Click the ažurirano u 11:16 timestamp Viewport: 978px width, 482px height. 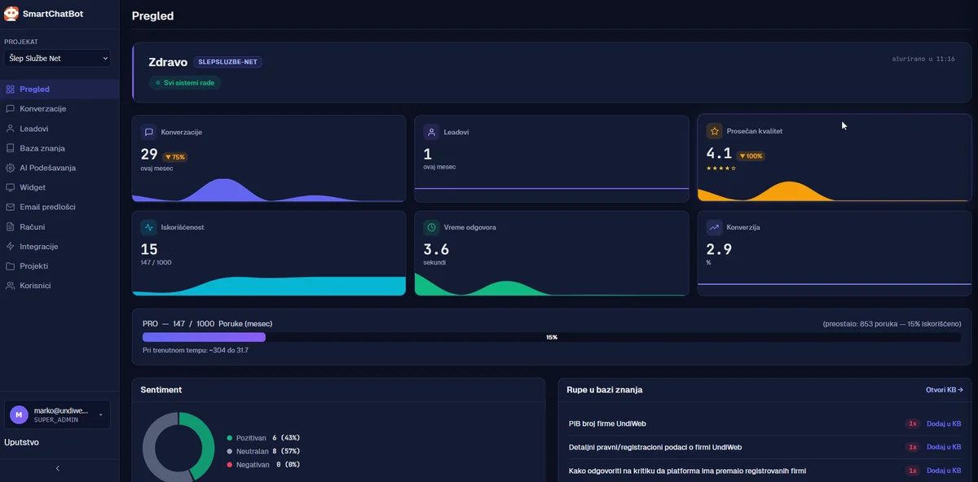pyautogui.click(x=923, y=59)
